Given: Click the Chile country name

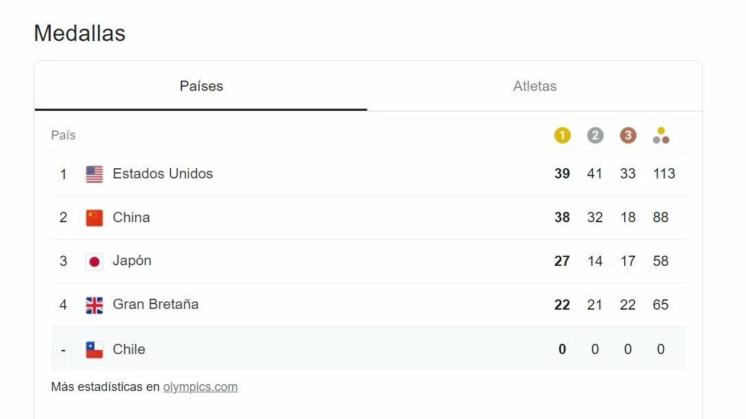Looking at the screenshot, I should (x=129, y=349).
